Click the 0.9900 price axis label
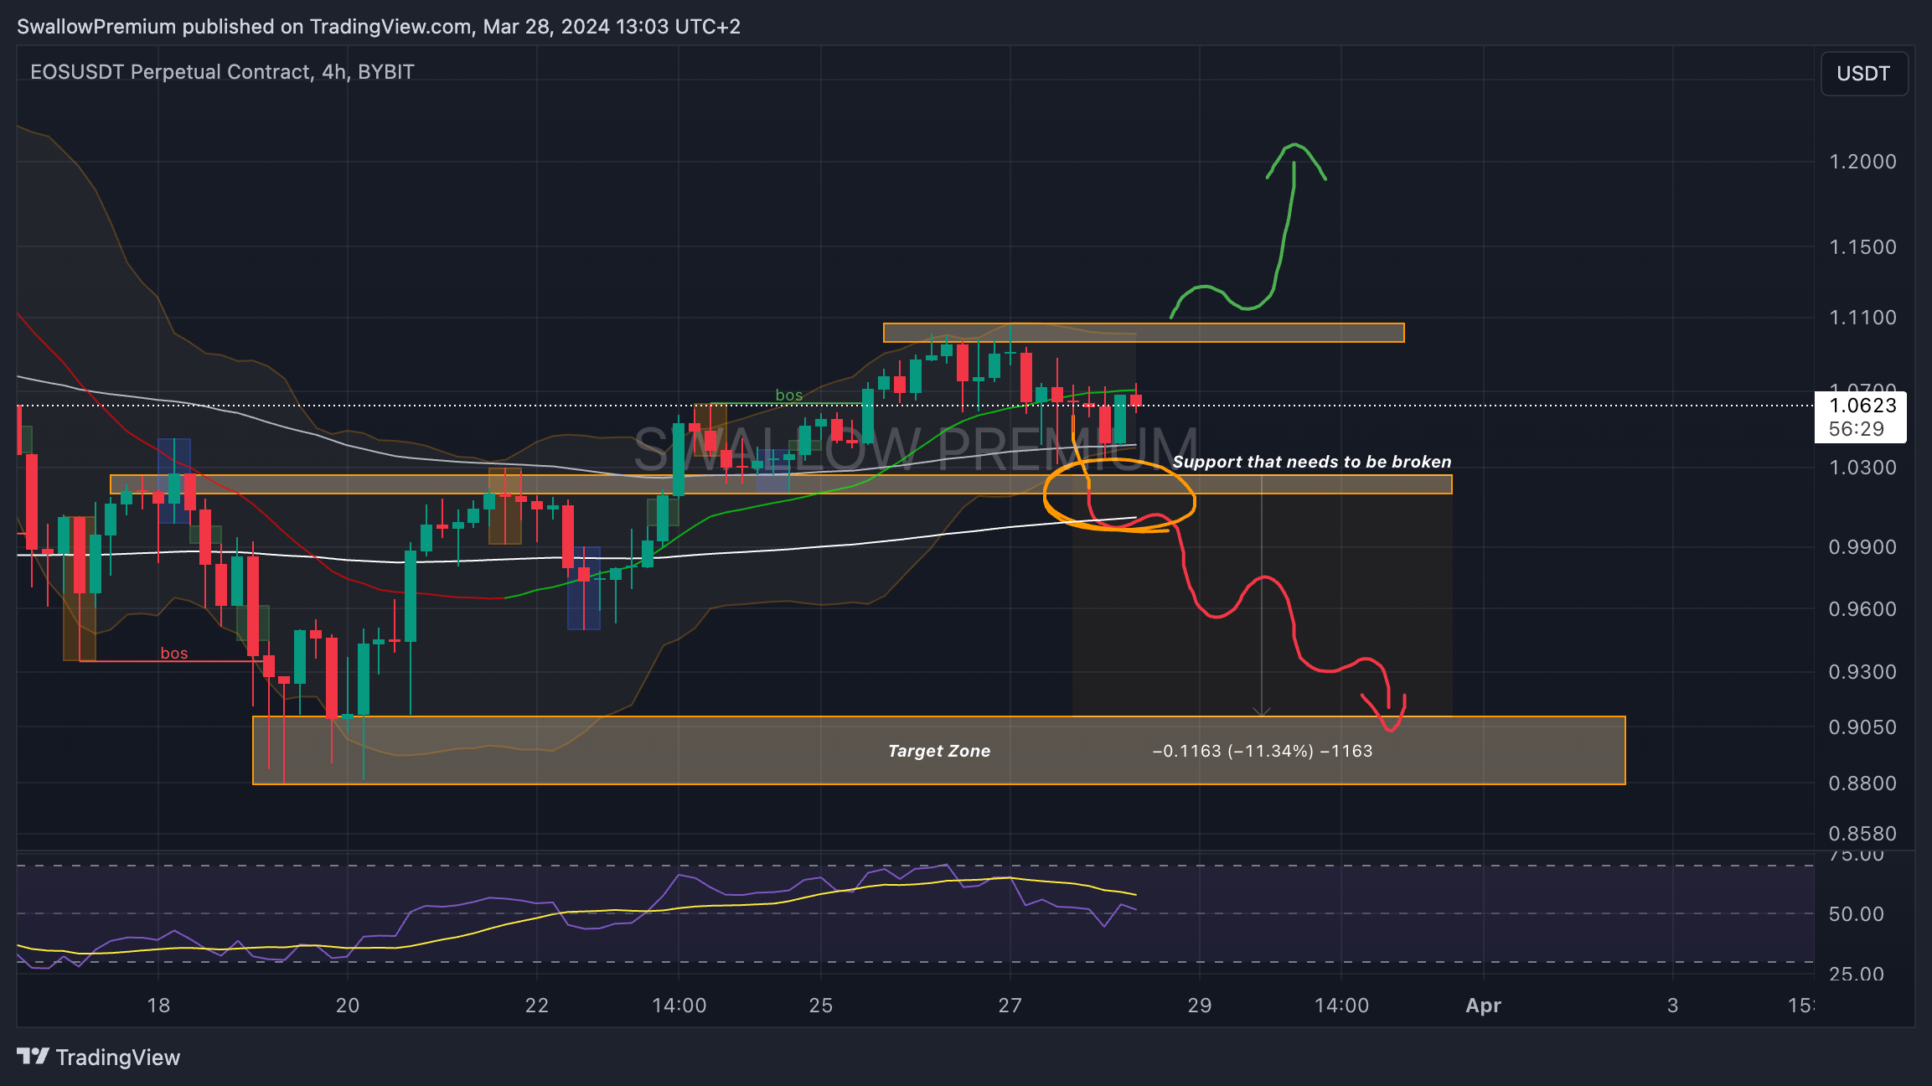 tap(1862, 547)
